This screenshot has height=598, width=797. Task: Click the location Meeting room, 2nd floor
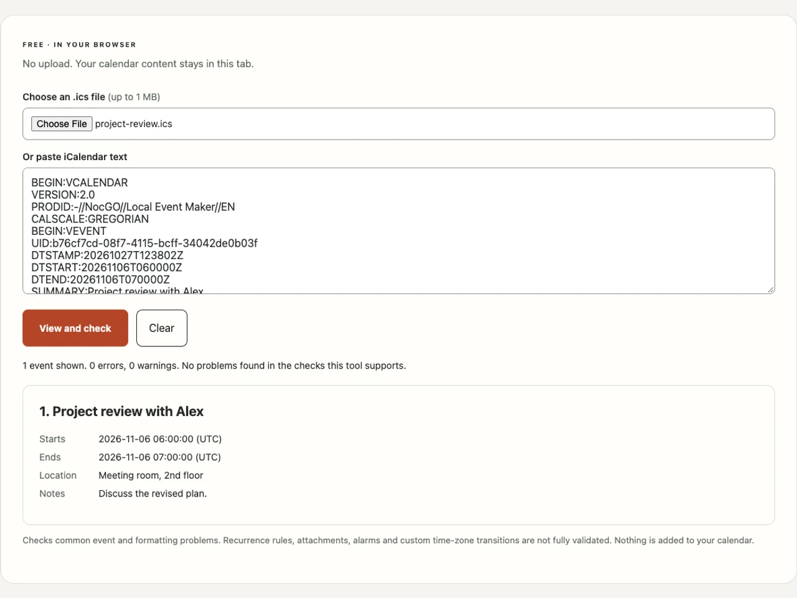151,475
